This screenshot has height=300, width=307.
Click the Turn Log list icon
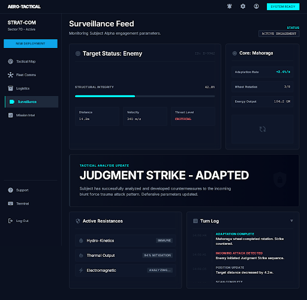(x=195, y=221)
